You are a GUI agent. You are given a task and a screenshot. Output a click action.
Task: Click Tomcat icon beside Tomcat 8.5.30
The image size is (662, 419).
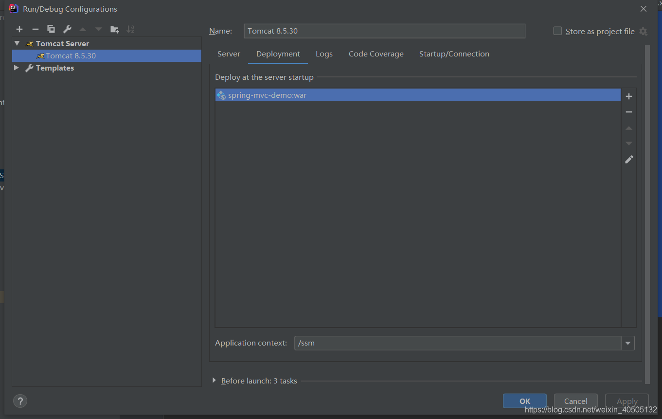coord(40,56)
